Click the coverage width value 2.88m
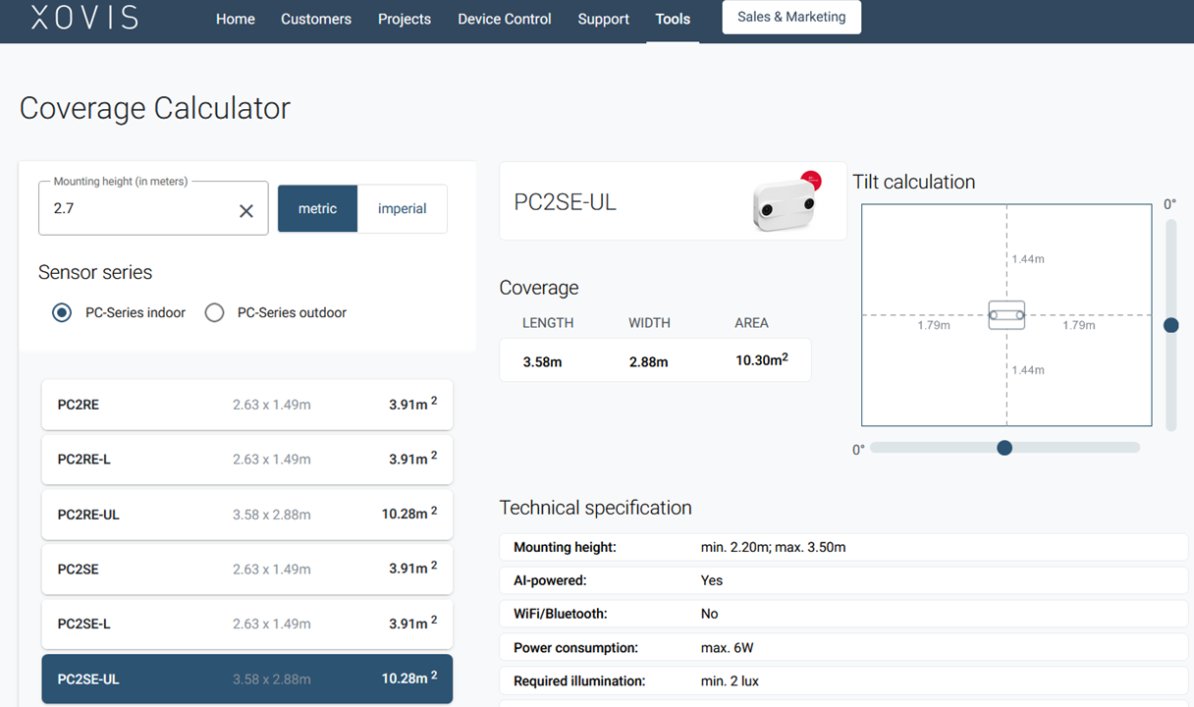 649,362
